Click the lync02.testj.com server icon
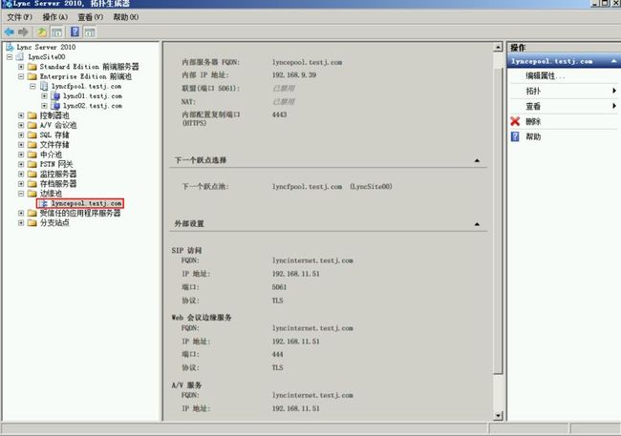Screen dimensions: 621x436 tap(55, 106)
